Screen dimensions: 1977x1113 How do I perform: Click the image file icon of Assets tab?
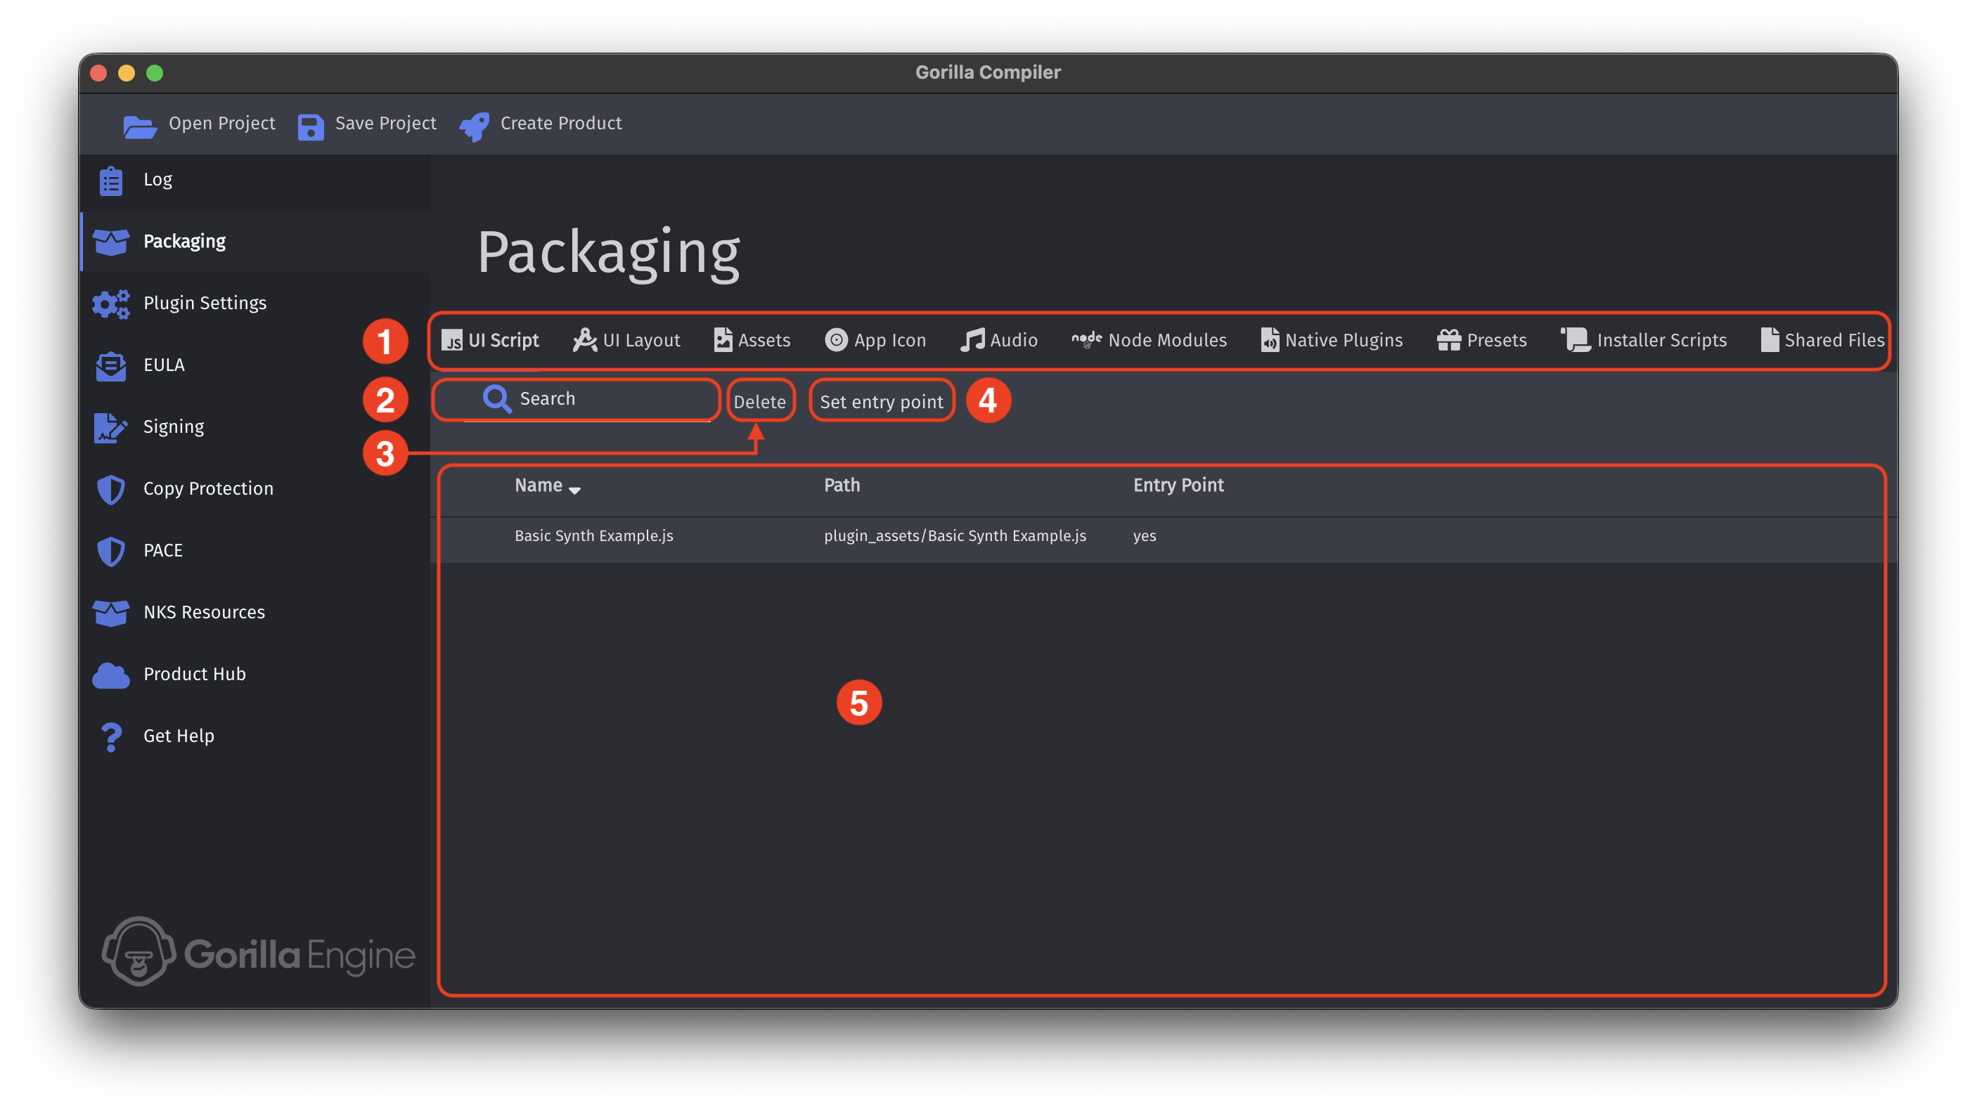pyautogui.click(x=722, y=340)
